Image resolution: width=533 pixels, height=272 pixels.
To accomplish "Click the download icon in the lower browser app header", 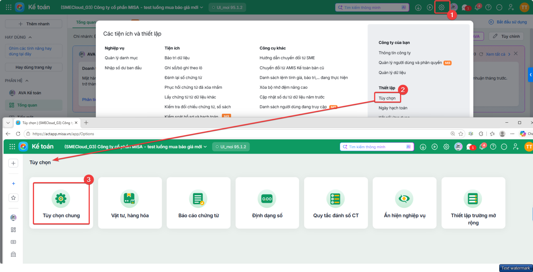I will pyautogui.click(x=423, y=147).
